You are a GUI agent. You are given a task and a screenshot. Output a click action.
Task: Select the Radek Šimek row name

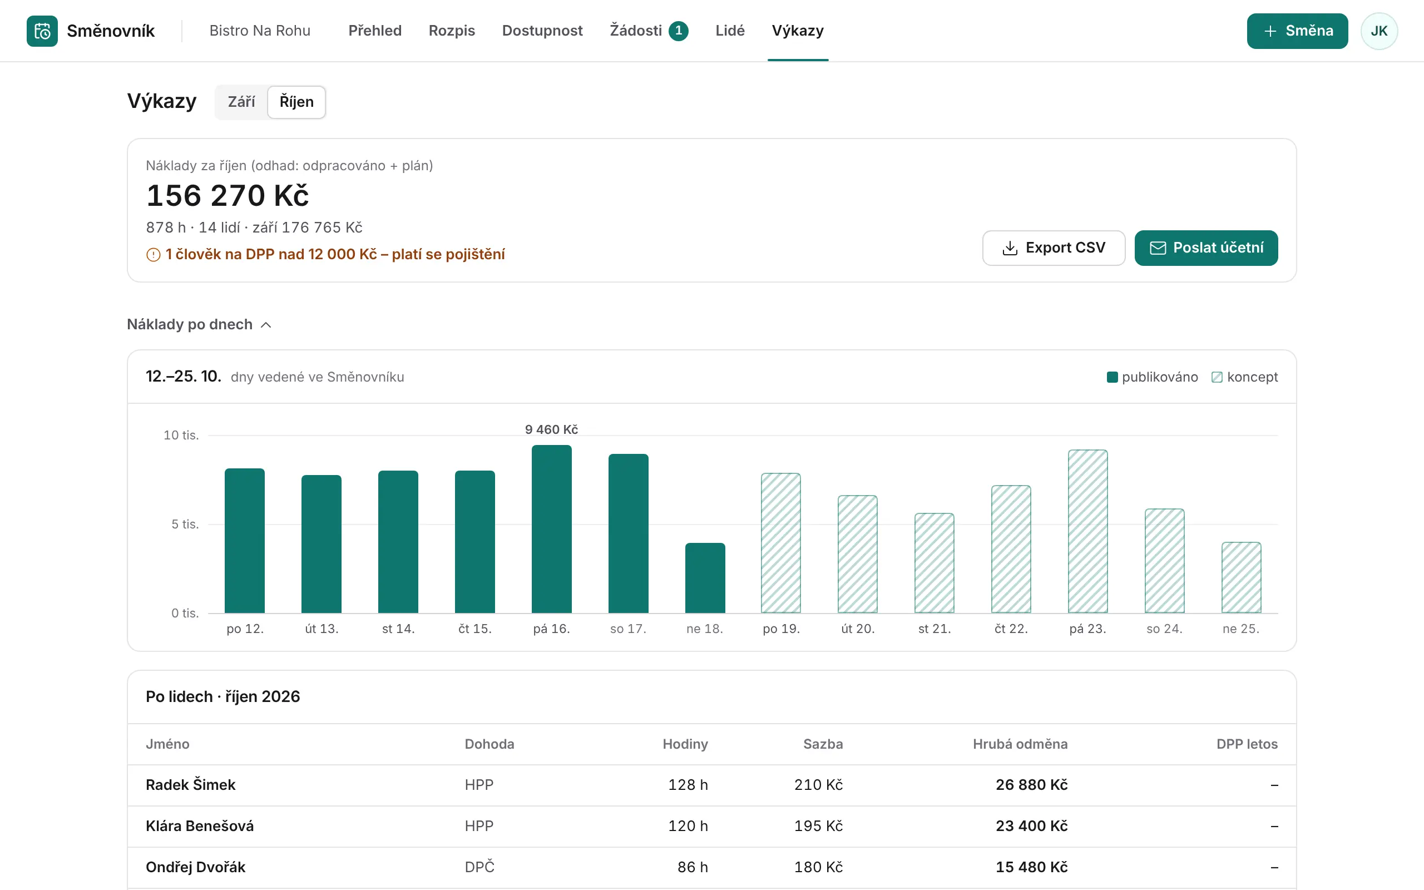(x=191, y=785)
